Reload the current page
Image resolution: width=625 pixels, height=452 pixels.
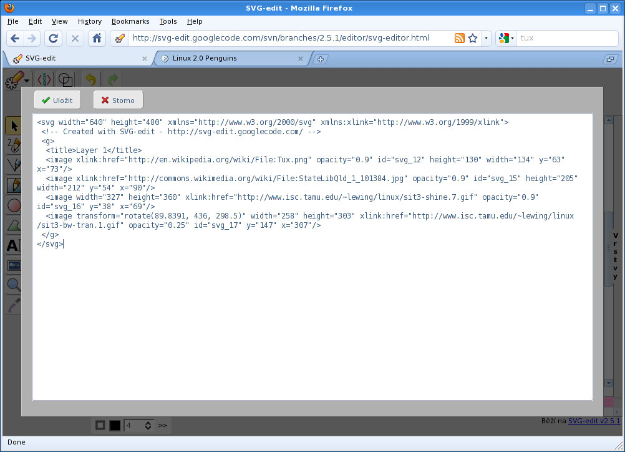(x=53, y=38)
